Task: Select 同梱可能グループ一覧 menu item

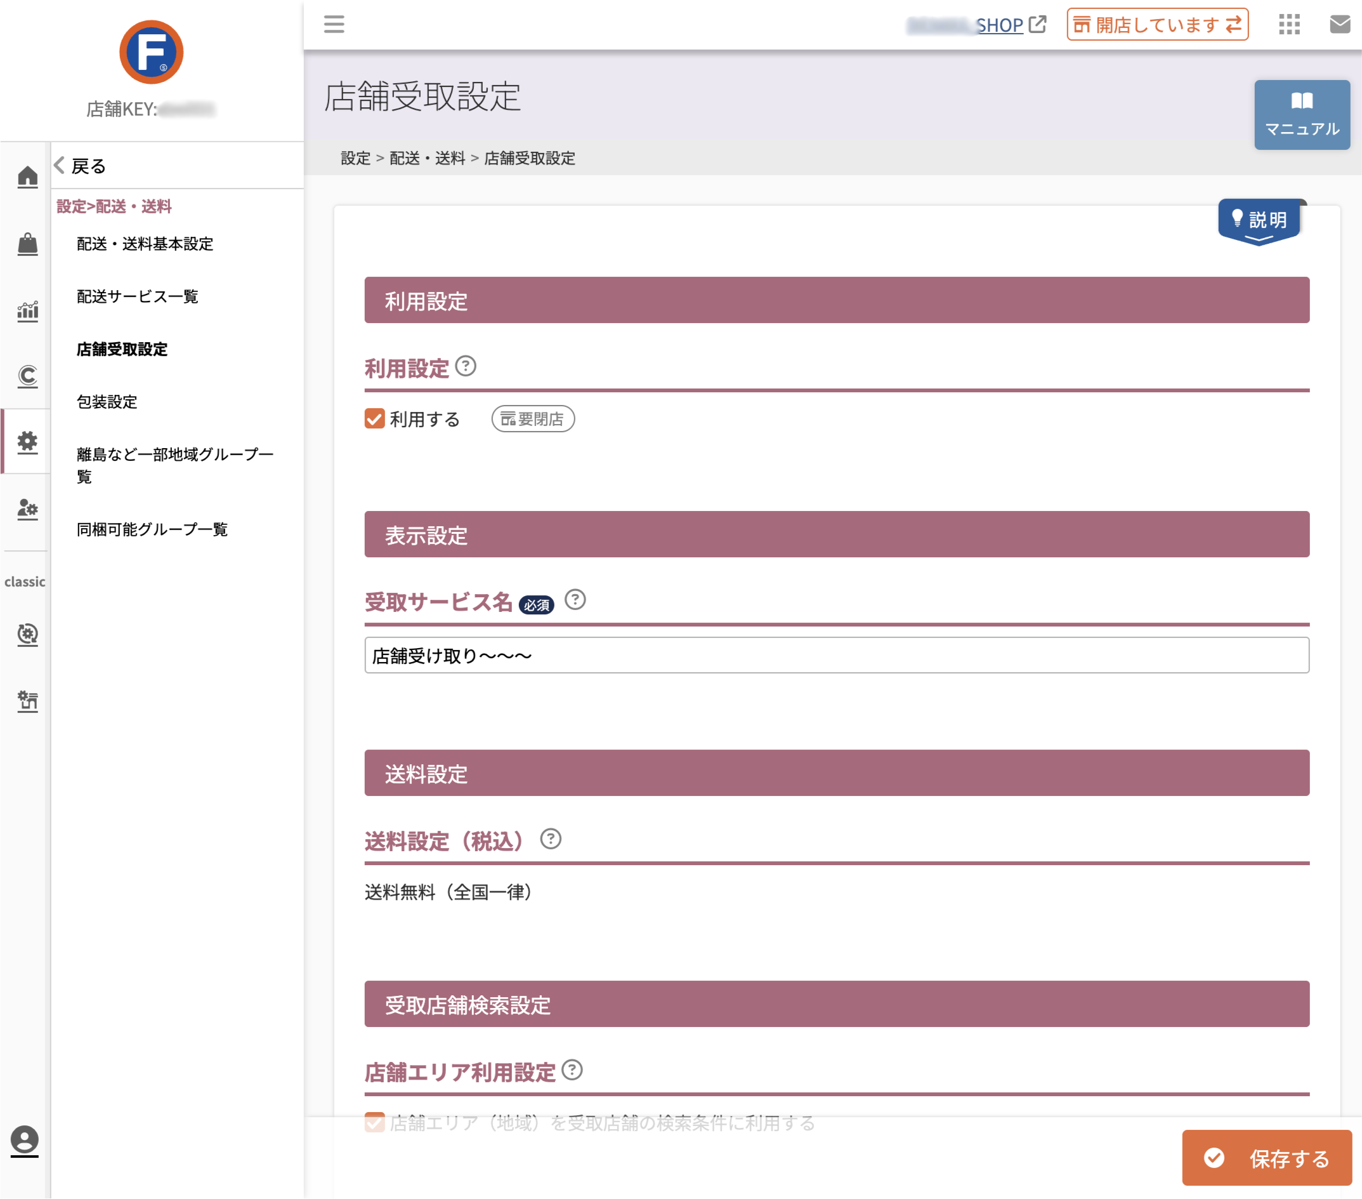Action: point(152,529)
